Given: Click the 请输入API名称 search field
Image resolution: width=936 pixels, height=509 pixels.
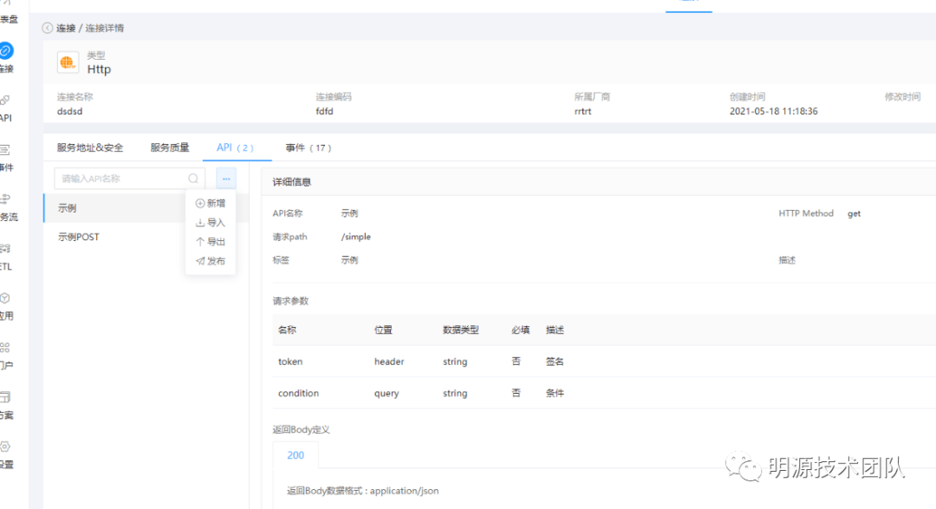Looking at the screenshot, I should click(x=120, y=179).
